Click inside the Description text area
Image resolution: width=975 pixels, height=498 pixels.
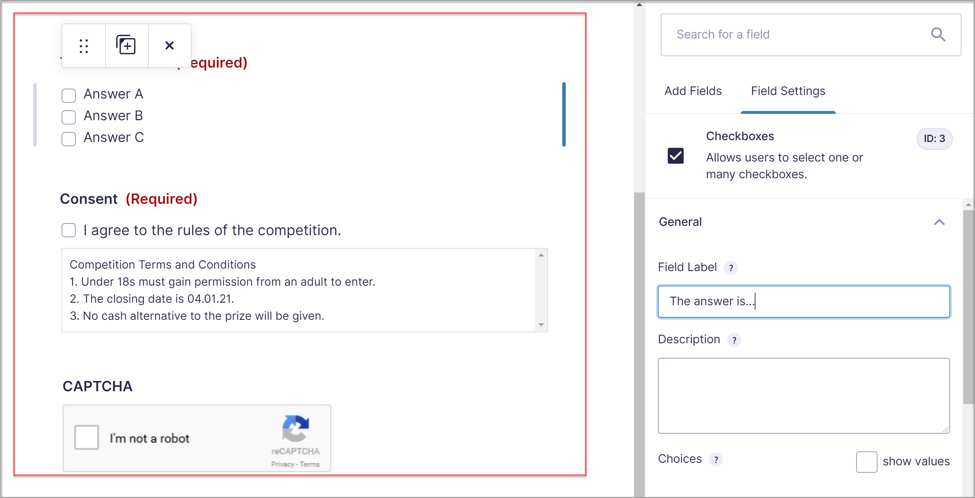[803, 396]
